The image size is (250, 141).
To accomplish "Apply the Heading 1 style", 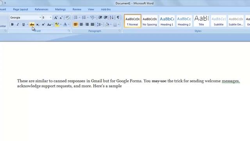I will point(167,21).
